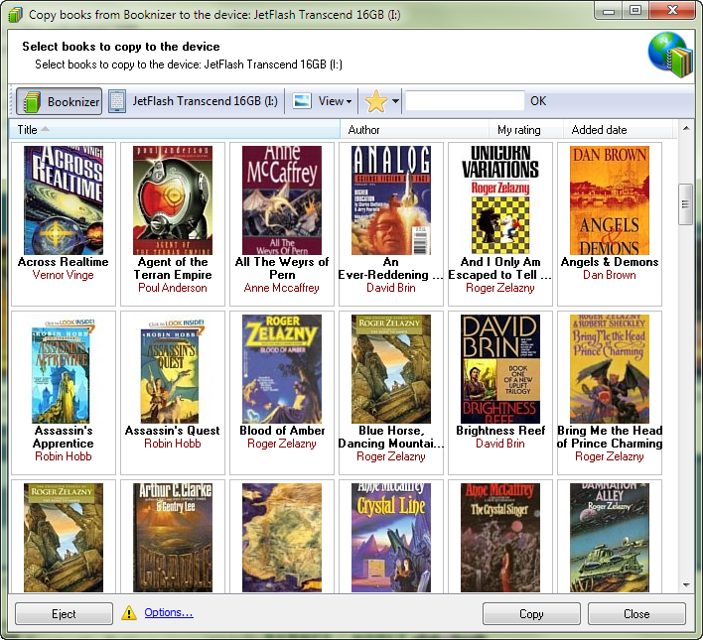Maximize the copy books window
The height and width of the screenshot is (640, 703).
point(635,10)
